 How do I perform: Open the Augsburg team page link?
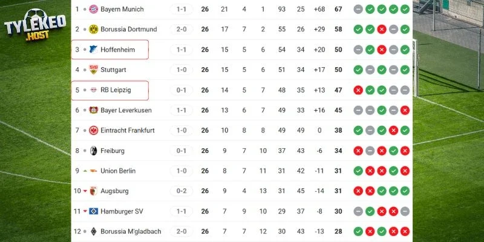(114, 191)
